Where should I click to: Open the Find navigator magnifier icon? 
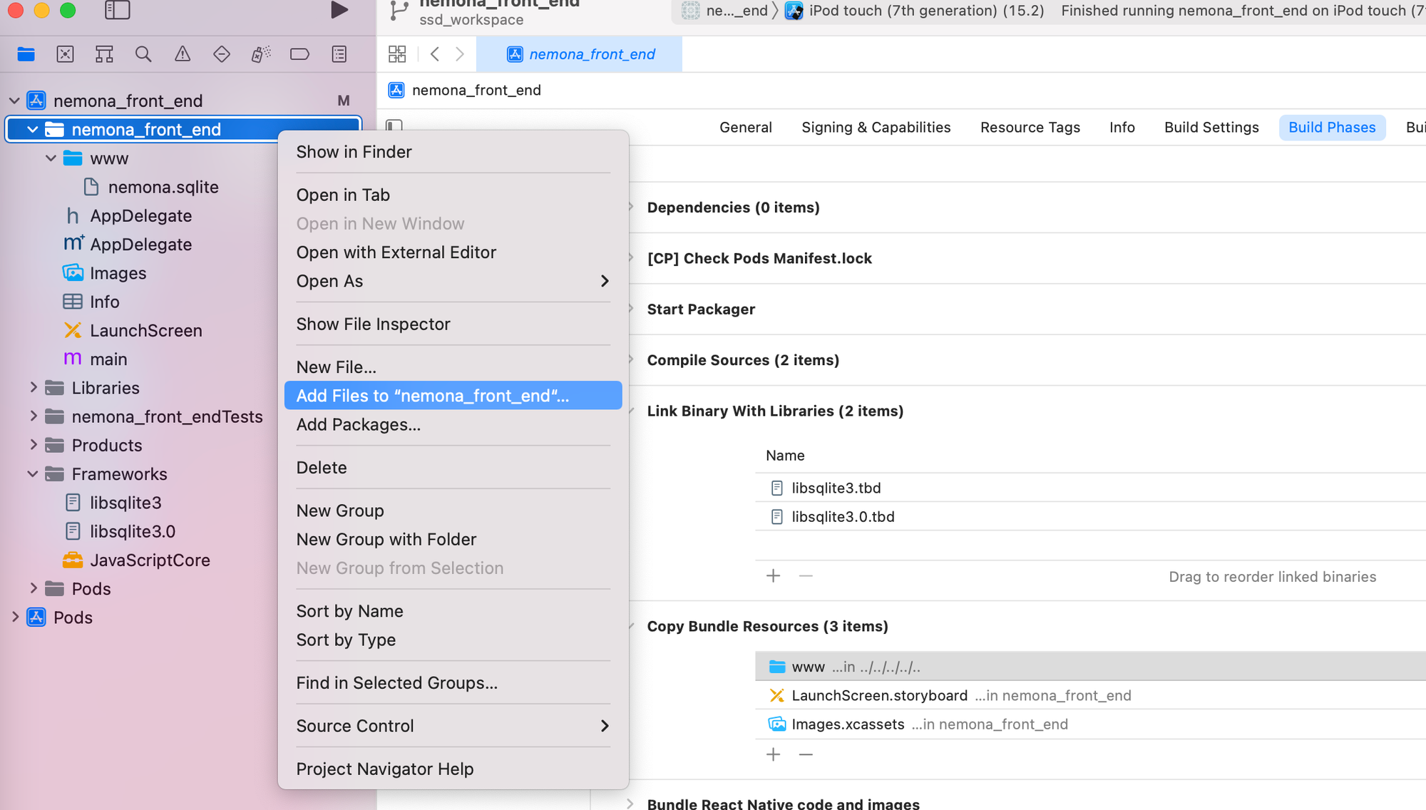tap(143, 54)
